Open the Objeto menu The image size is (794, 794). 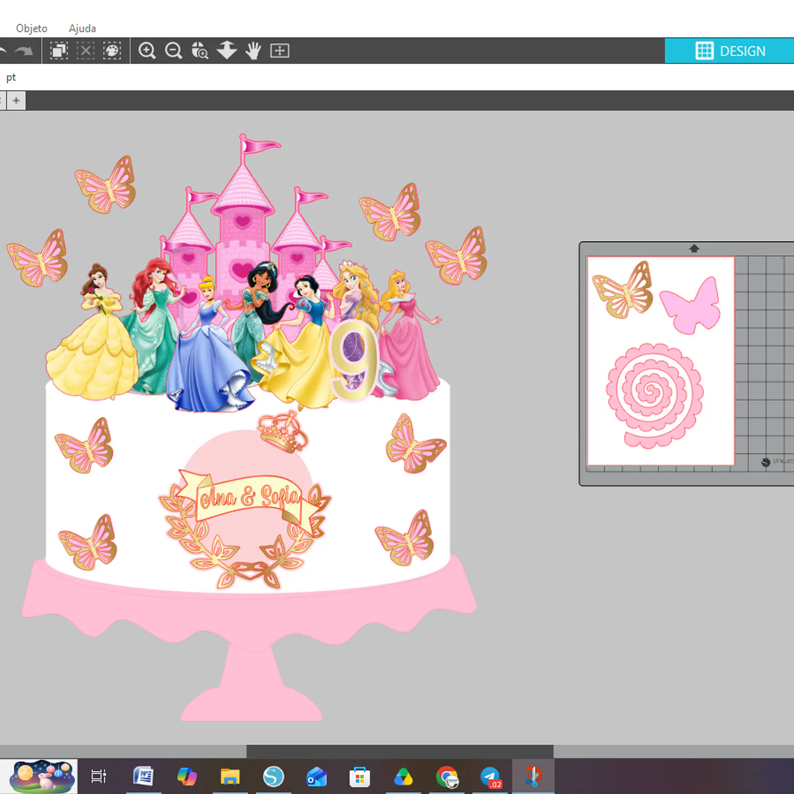tap(31, 28)
